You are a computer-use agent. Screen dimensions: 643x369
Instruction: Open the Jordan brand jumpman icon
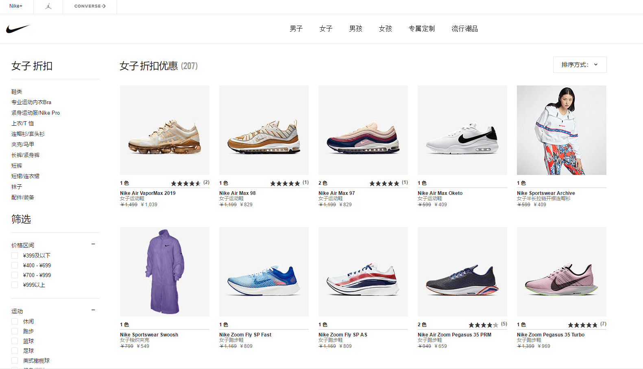pyautogui.click(x=48, y=7)
